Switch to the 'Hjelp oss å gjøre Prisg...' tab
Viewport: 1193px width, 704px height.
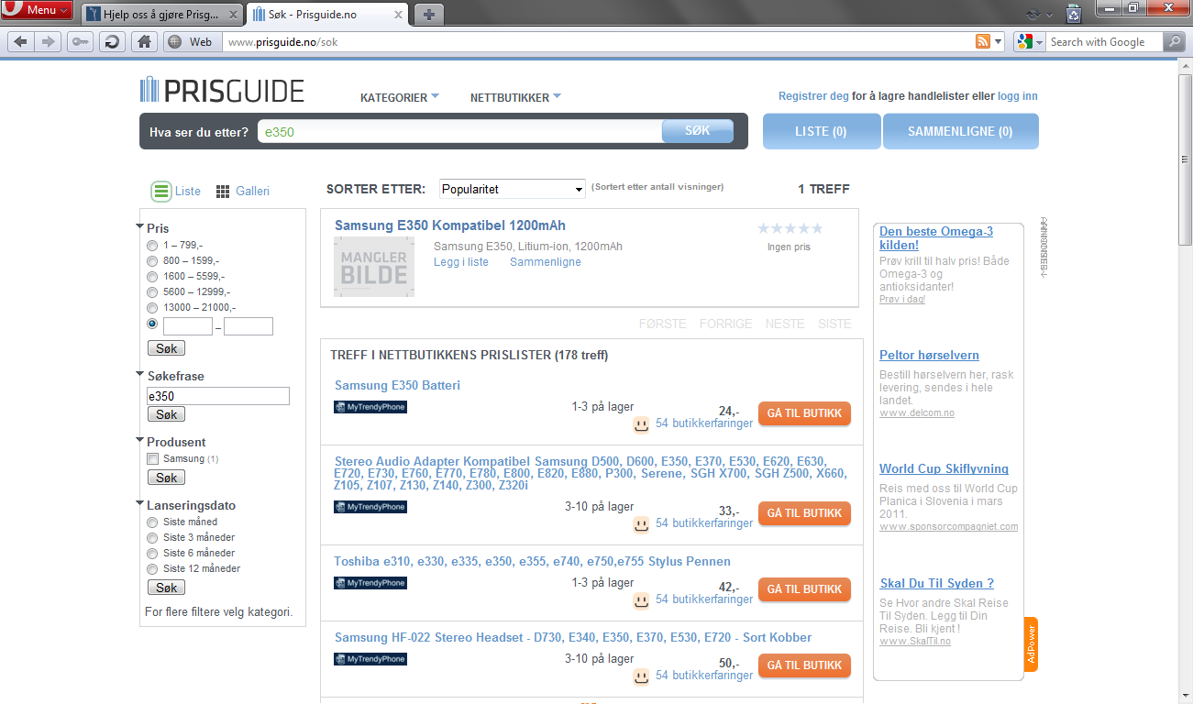(162, 14)
